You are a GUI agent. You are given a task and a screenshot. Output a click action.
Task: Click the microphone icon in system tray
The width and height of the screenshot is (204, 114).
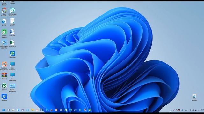182,110
